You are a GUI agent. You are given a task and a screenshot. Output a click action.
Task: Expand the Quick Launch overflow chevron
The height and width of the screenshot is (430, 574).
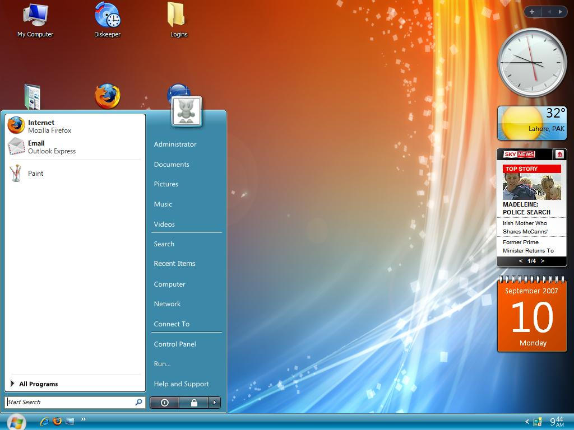[x=83, y=418]
